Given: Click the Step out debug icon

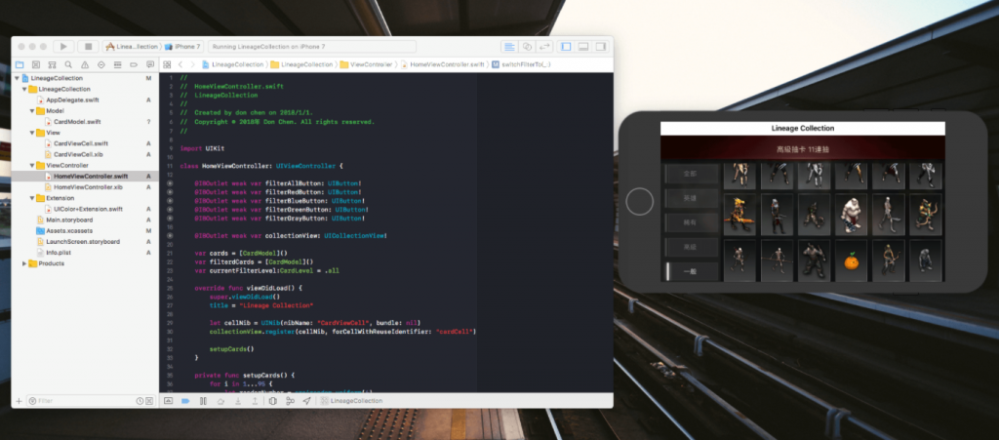Looking at the screenshot, I should pos(255,401).
